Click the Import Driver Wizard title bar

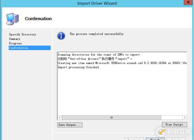point(97,3)
